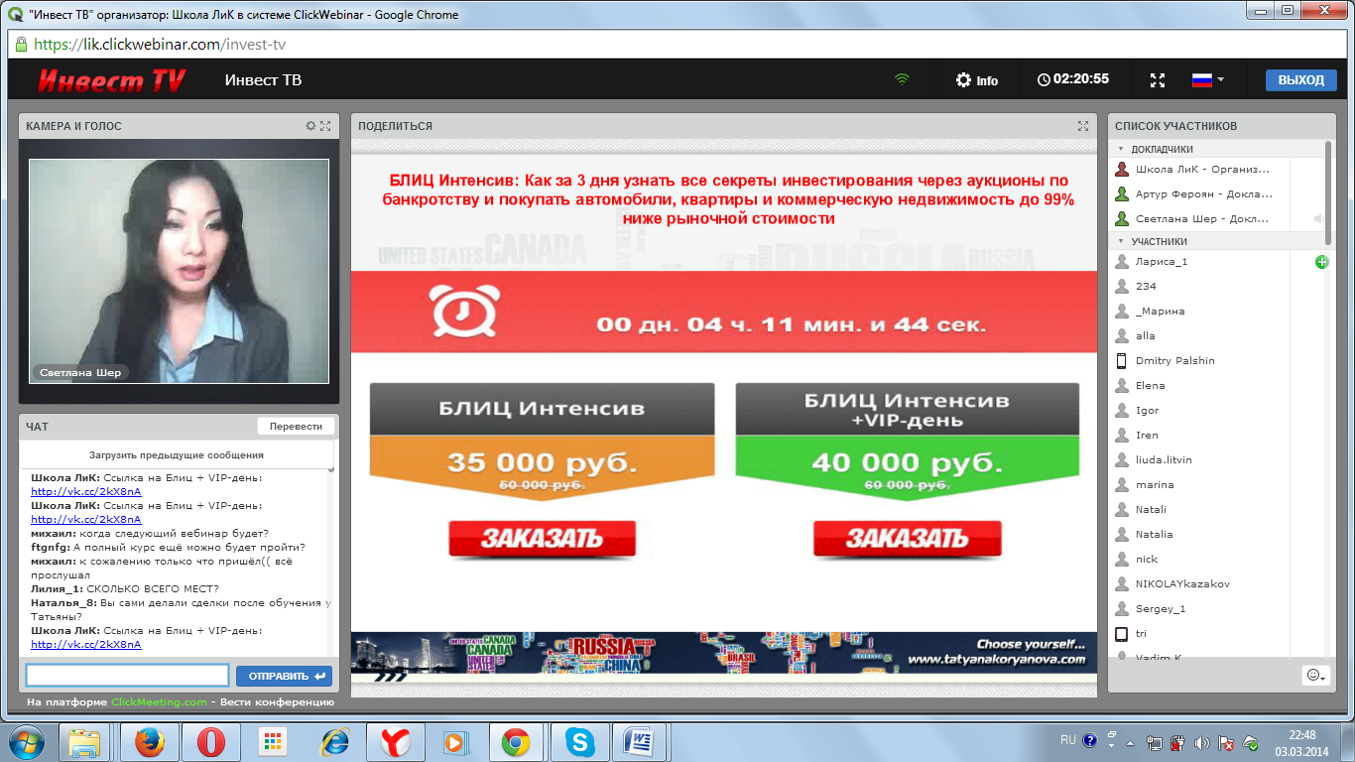The width and height of the screenshot is (1355, 762).
Task: Click the fullscreen expand icon in top bar
Action: (1158, 79)
